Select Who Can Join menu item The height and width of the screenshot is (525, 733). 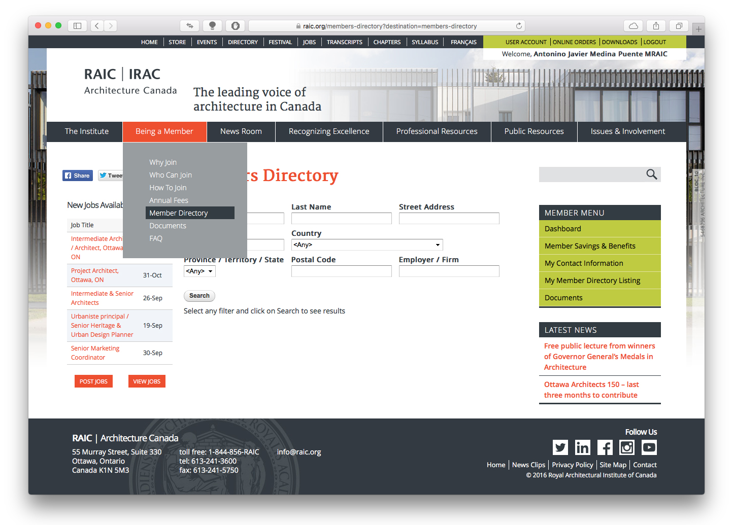[171, 175]
